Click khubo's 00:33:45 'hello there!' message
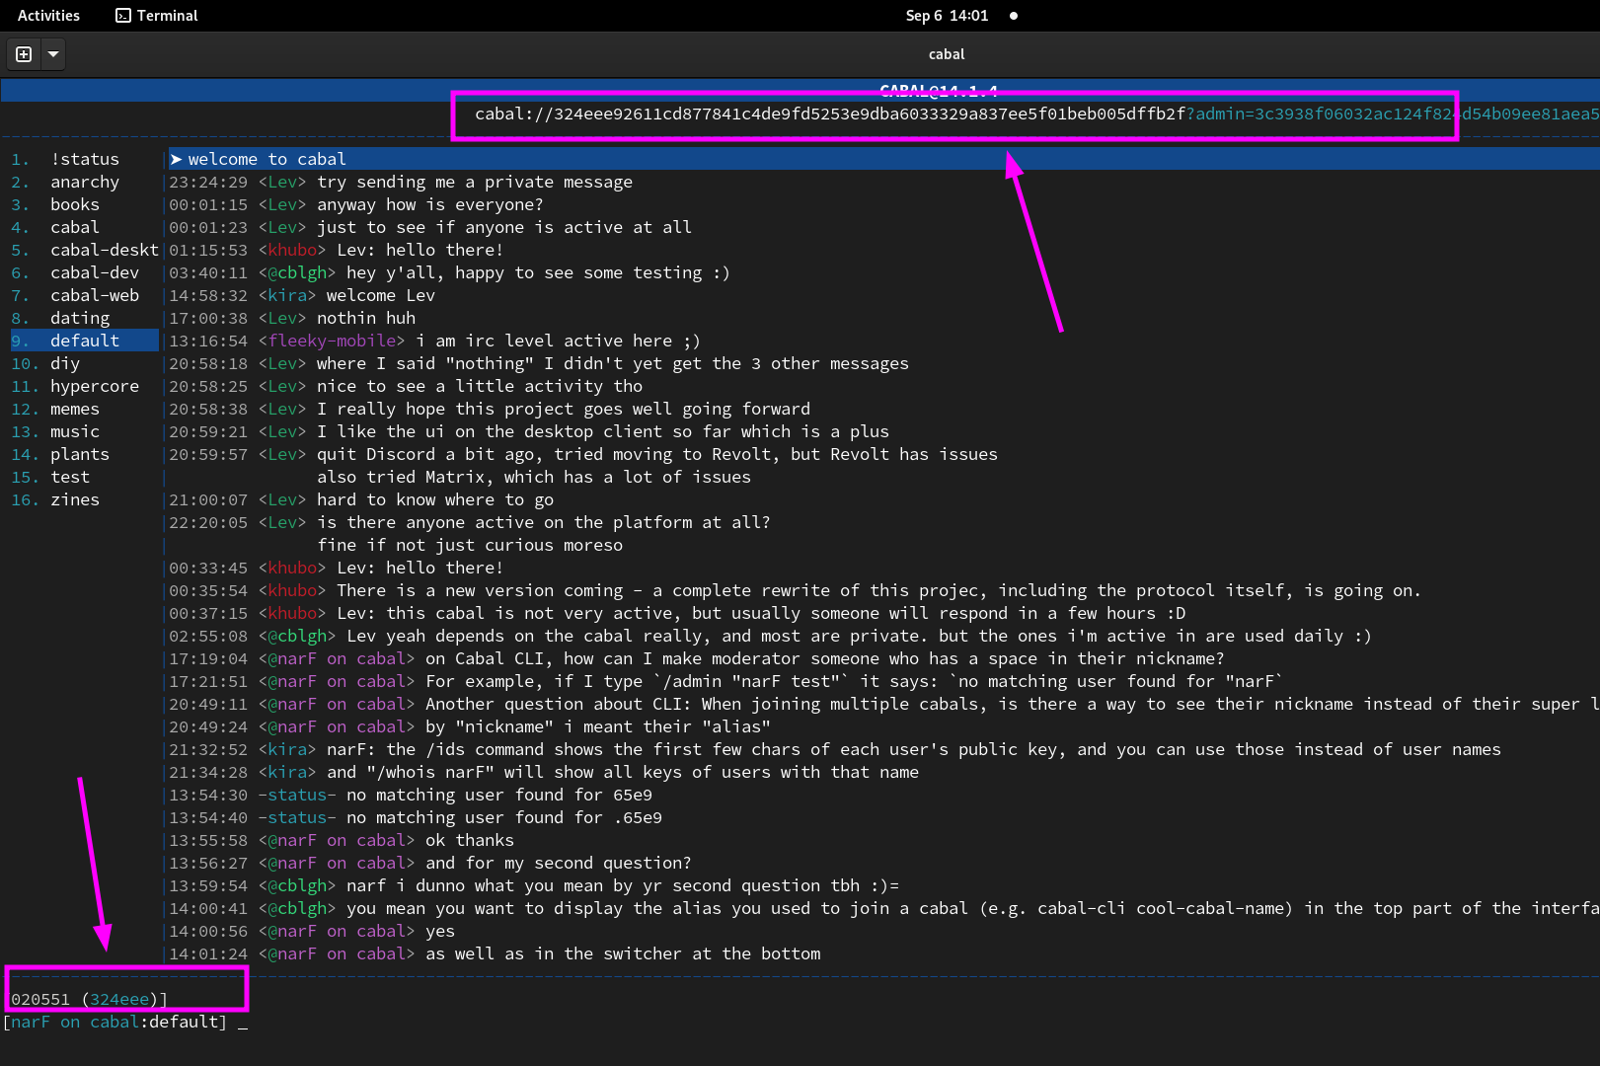The image size is (1600, 1066). click(420, 568)
